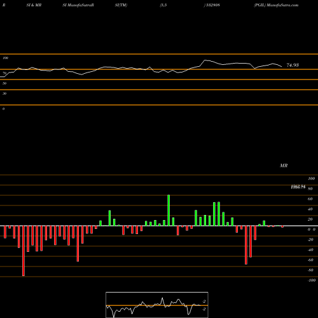Click the MR axis label 100 on right
Image resolution: width=318 pixels, height=318 pixels.
point(312,179)
